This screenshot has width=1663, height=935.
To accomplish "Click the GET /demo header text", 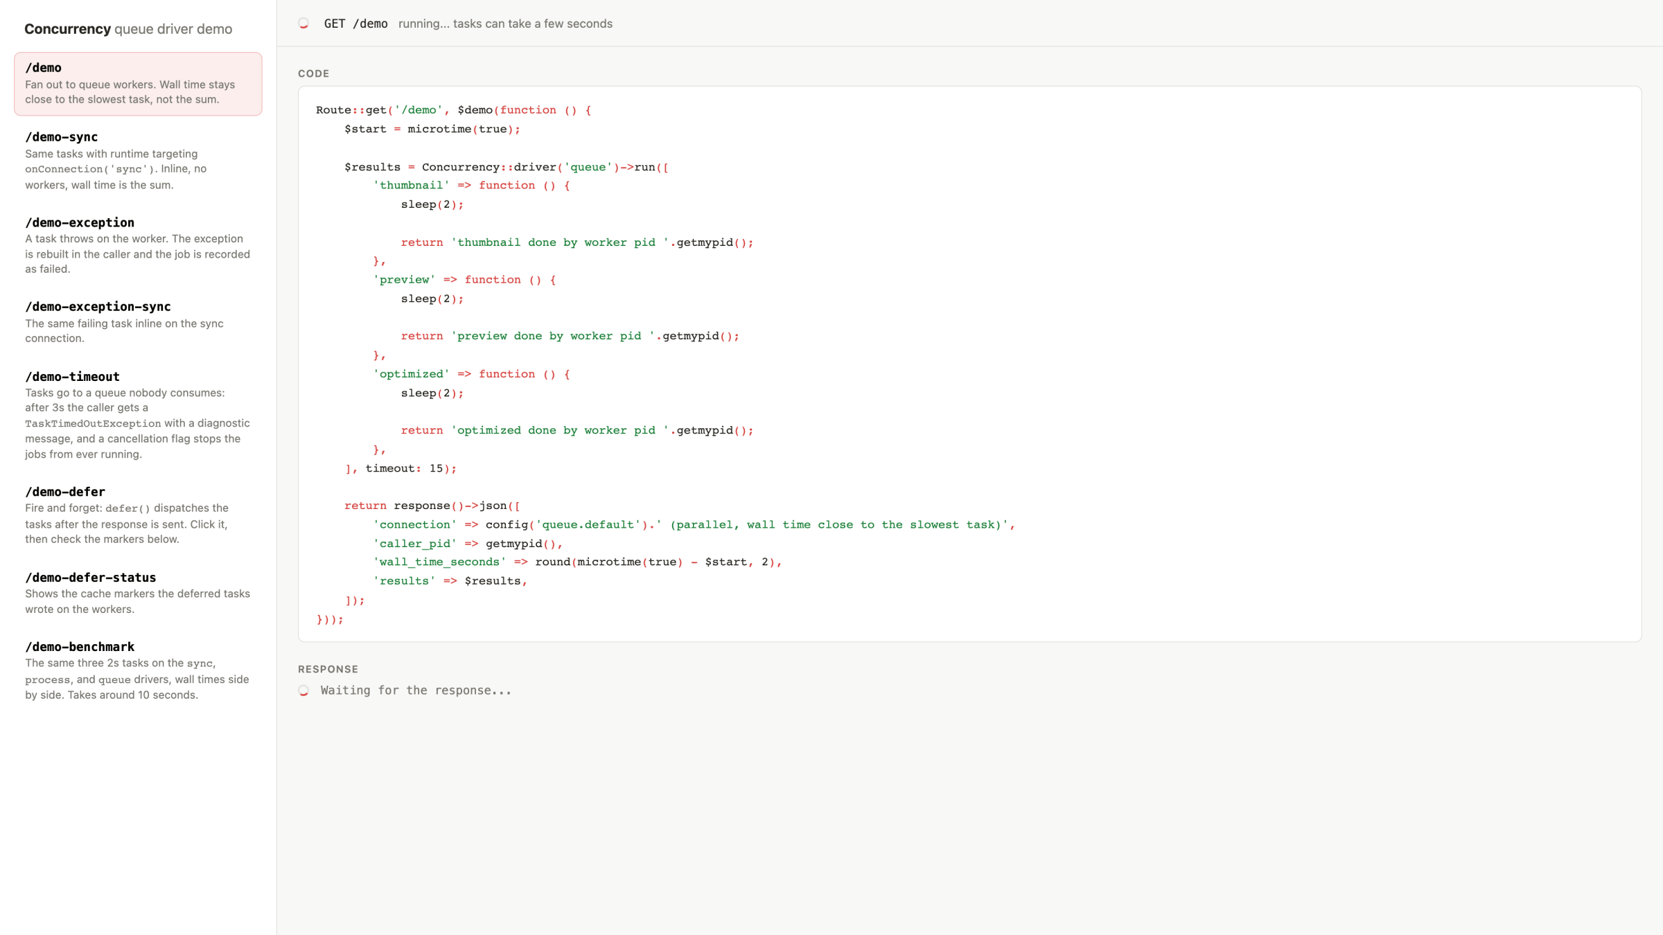I will coord(355,24).
